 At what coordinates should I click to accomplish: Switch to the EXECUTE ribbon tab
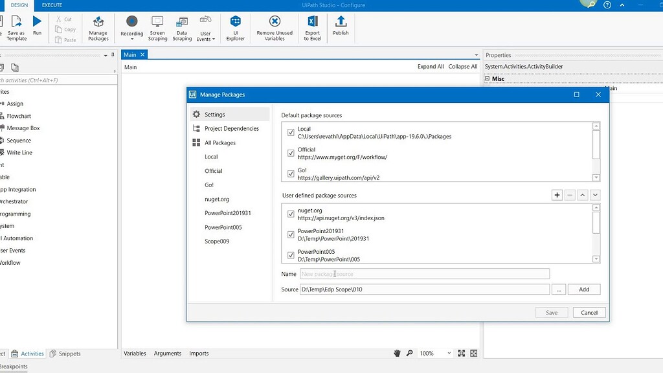click(x=52, y=5)
